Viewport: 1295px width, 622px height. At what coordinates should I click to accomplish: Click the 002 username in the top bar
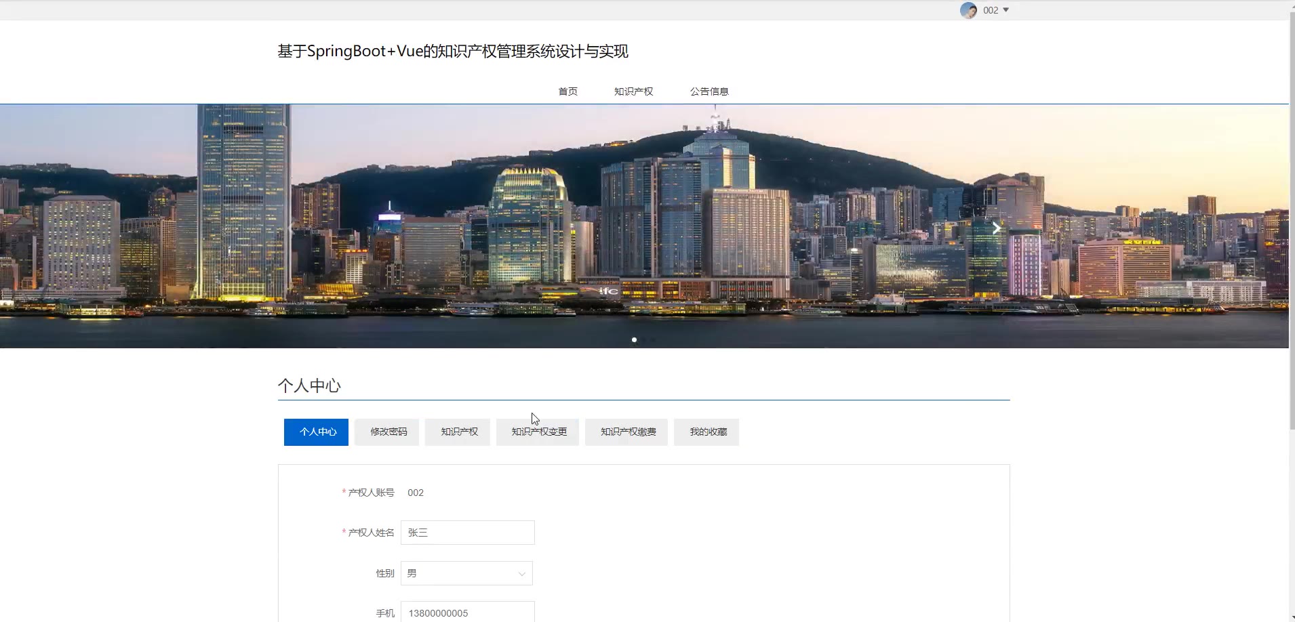[991, 10]
